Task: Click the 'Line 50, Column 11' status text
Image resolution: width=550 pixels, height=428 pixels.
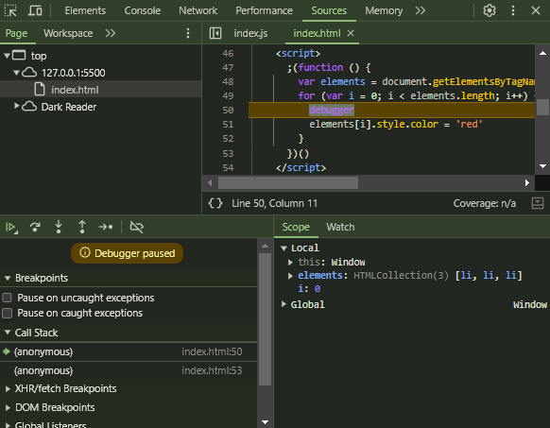Action: click(274, 203)
